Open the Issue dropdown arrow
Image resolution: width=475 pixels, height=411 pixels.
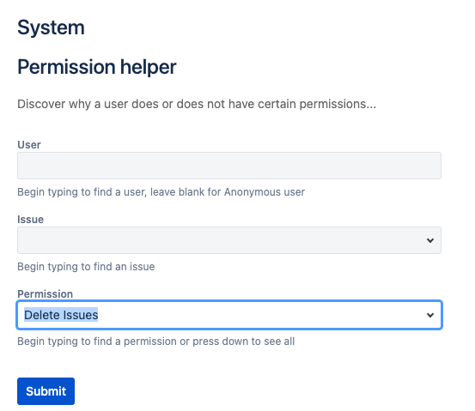(430, 240)
